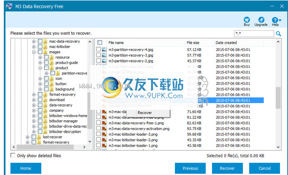Click the Buy shopping cart icon

pyautogui.click(x=247, y=20)
